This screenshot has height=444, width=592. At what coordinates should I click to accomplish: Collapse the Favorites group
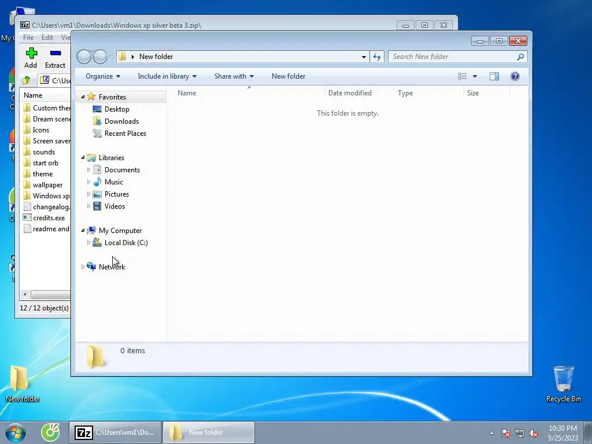point(83,97)
